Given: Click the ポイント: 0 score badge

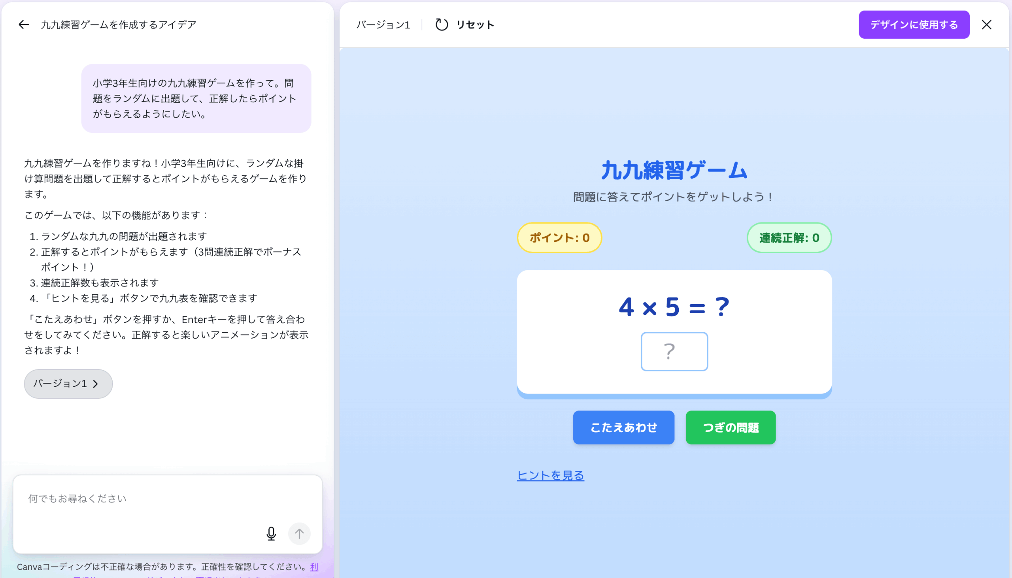Looking at the screenshot, I should coord(559,238).
